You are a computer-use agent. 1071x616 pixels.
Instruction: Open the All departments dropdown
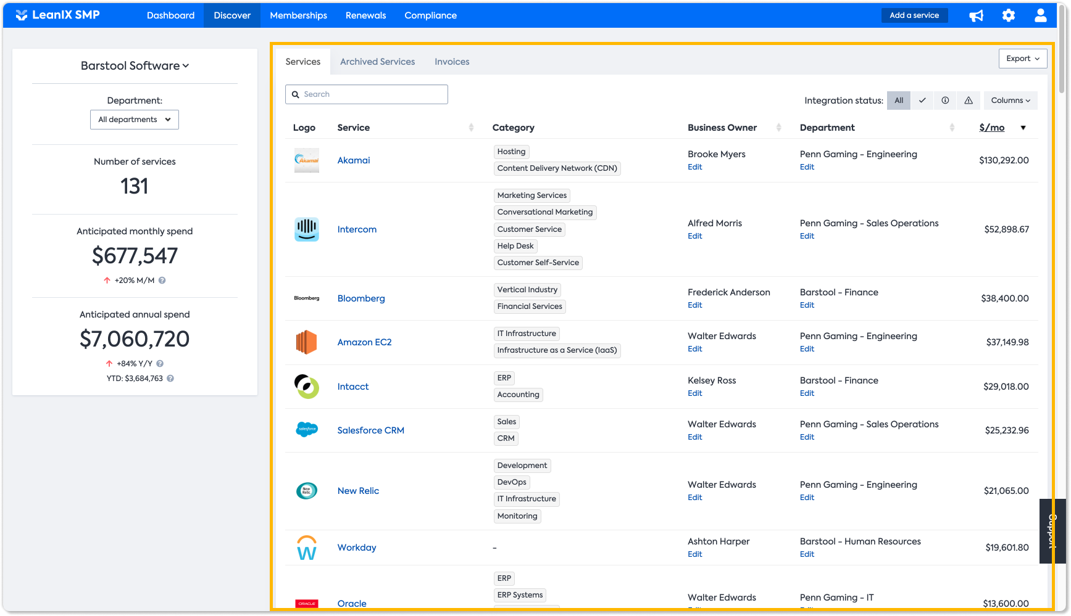[x=135, y=120]
